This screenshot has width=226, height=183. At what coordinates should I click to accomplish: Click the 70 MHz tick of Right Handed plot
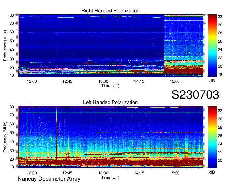coord(12,23)
